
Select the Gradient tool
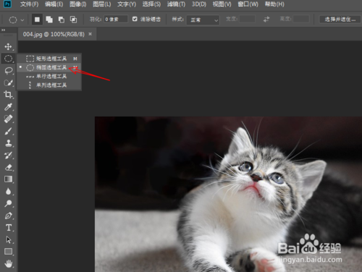(x=9, y=179)
